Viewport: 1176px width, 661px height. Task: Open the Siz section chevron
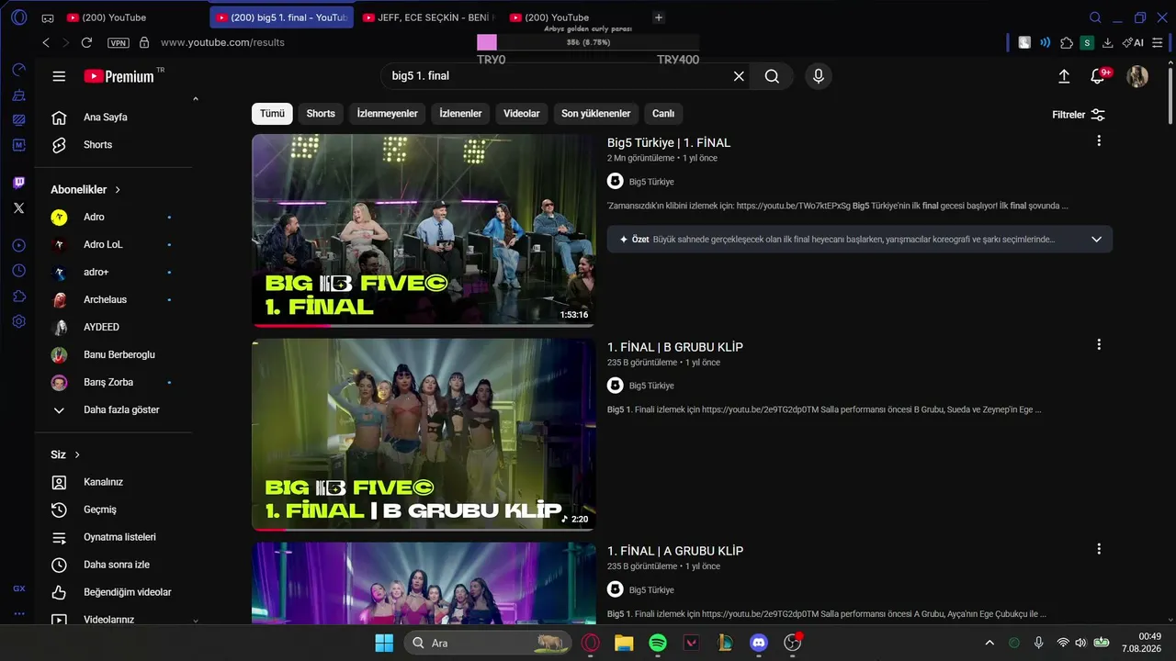coord(77,454)
